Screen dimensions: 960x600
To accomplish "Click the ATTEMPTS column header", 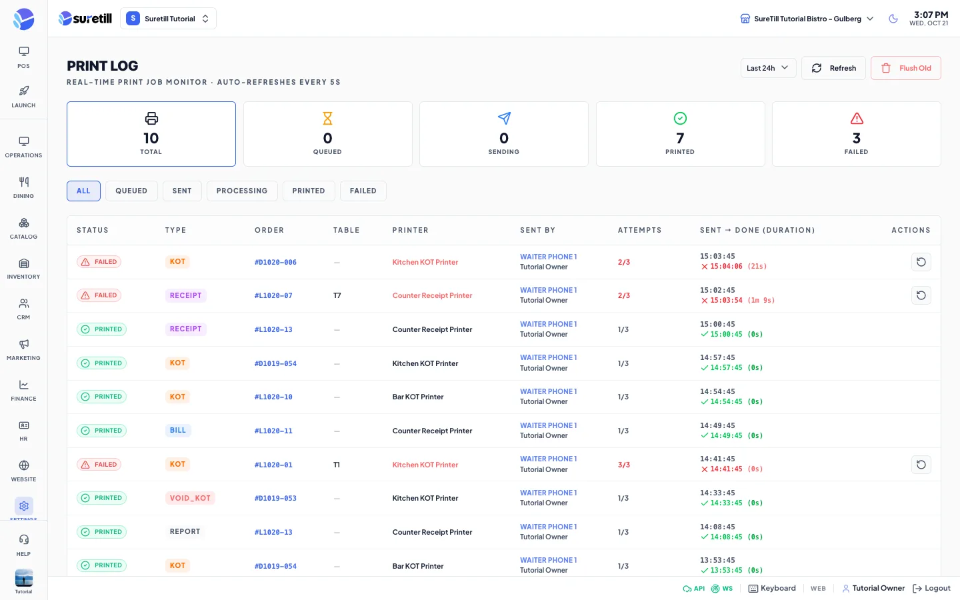I will 640,230.
